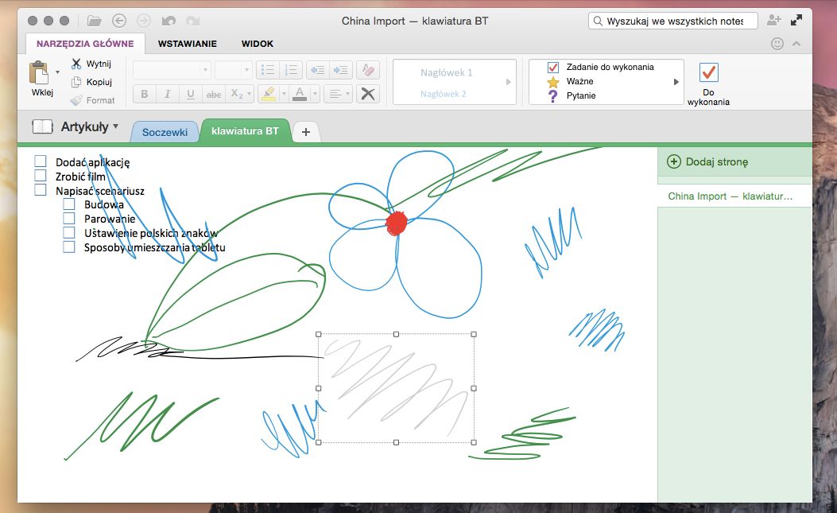
Task: Expand the heading styles gallery
Action: pyautogui.click(x=508, y=82)
